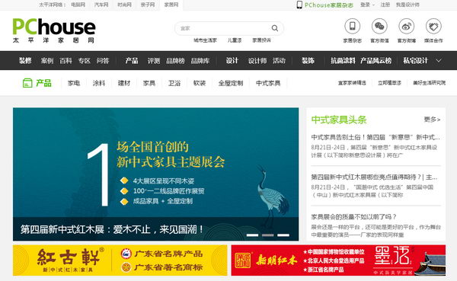The height and width of the screenshot is (281, 457).
Task: Select 产品 in the dark navigation bar
Action: pos(132,61)
